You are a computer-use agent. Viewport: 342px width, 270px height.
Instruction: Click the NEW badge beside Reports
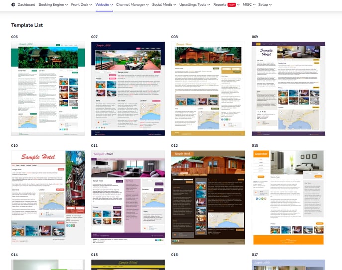coord(232,5)
